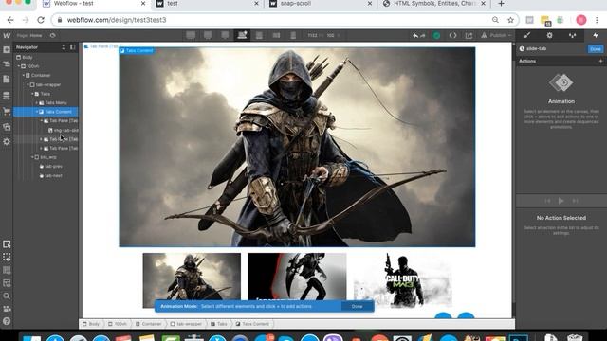Open the Help question mark icon
The width and height of the screenshot is (607, 341).
point(7,321)
